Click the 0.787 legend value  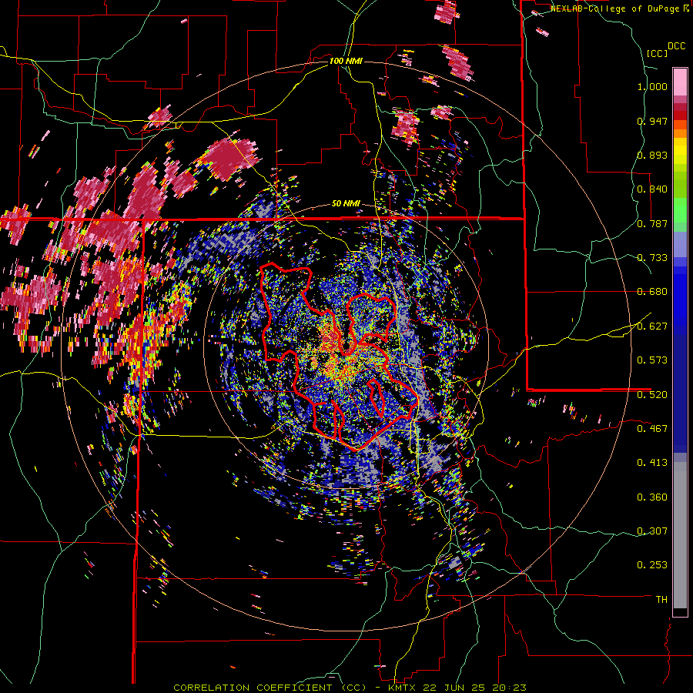click(652, 223)
